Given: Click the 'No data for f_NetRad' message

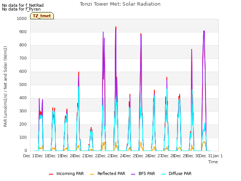Looking at the screenshot, I should [x=23, y=5].
